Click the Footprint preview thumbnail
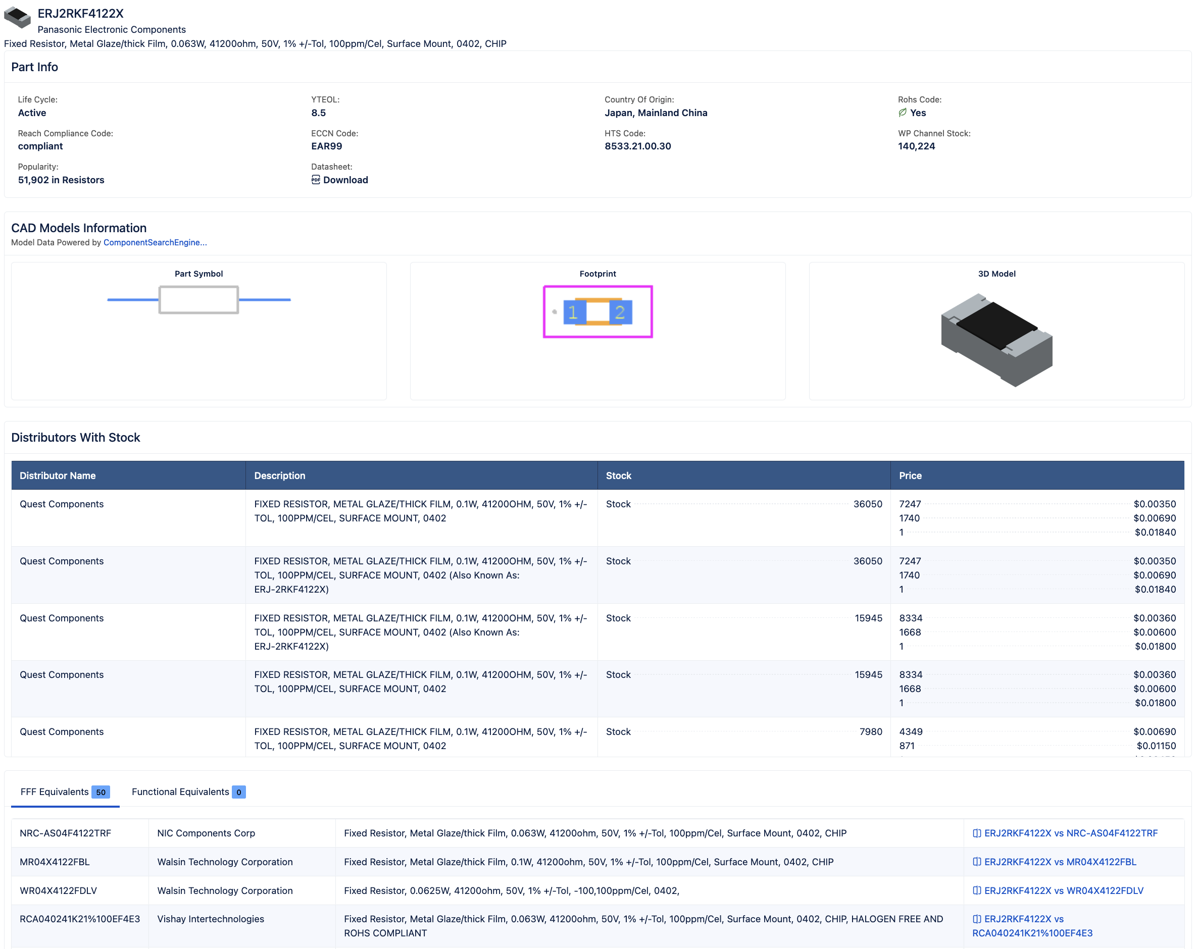Viewport: 1198px width, 949px height. pyautogui.click(x=598, y=311)
